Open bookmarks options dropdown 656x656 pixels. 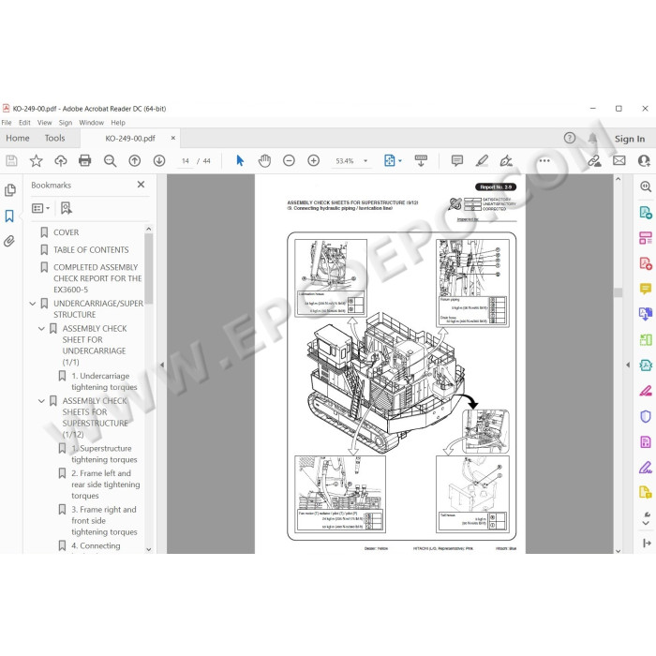coord(40,208)
